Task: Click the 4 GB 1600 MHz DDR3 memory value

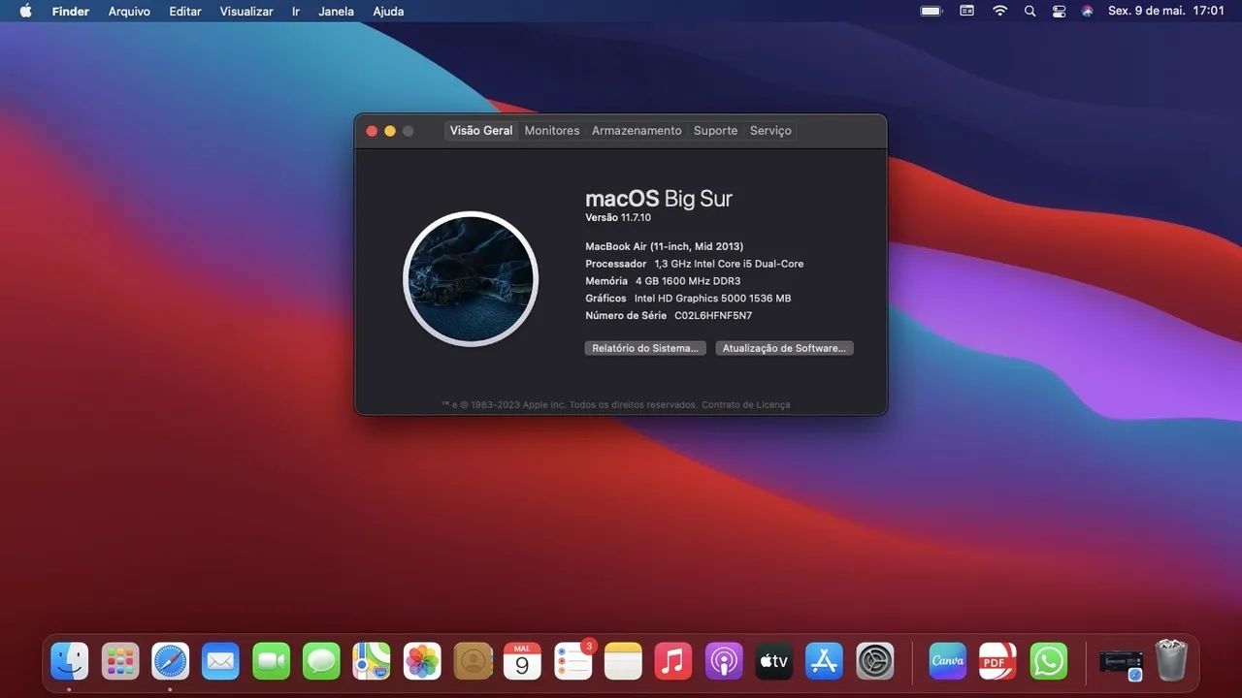Action: click(x=688, y=281)
